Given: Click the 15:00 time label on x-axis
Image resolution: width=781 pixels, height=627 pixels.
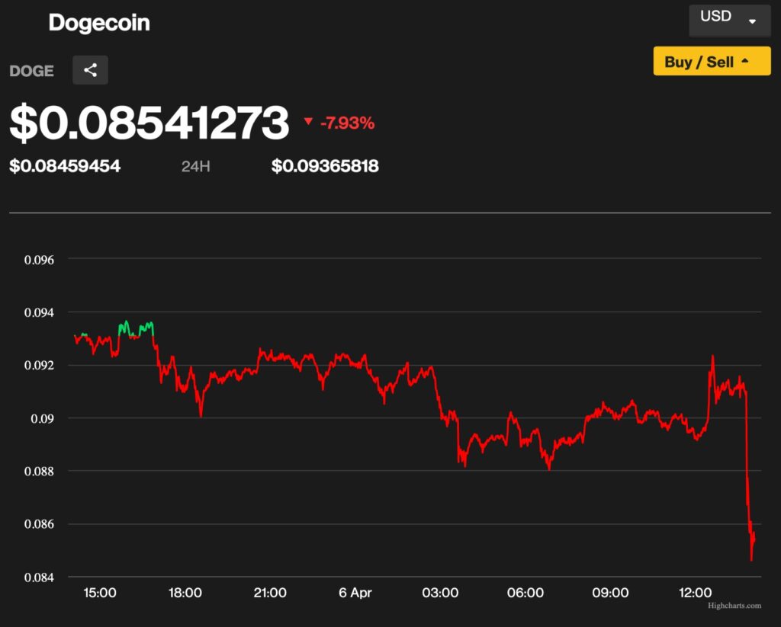Looking at the screenshot, I should point(100,593).
